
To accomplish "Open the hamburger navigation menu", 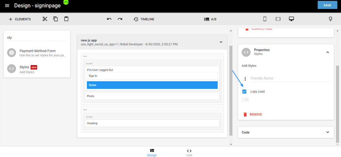I will click(x=7, y=6).
